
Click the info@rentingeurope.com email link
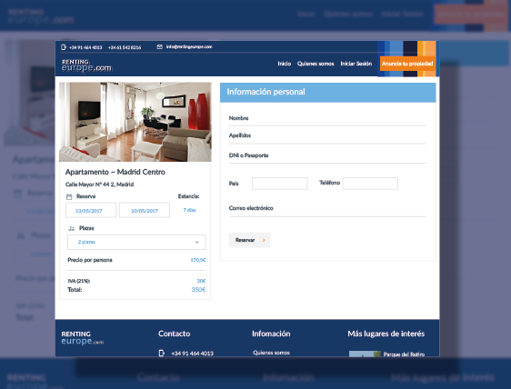coord(189,47)
